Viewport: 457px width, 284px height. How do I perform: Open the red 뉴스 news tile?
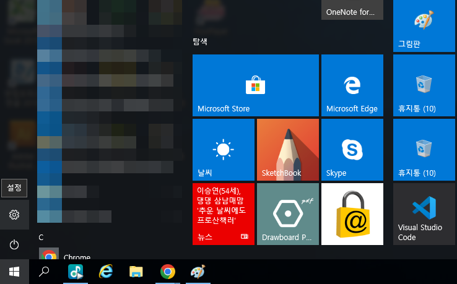point(224,214)
